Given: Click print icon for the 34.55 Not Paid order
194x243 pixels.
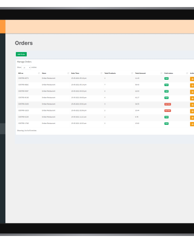Looking at the screenshot, I should (x=192, y=105).
